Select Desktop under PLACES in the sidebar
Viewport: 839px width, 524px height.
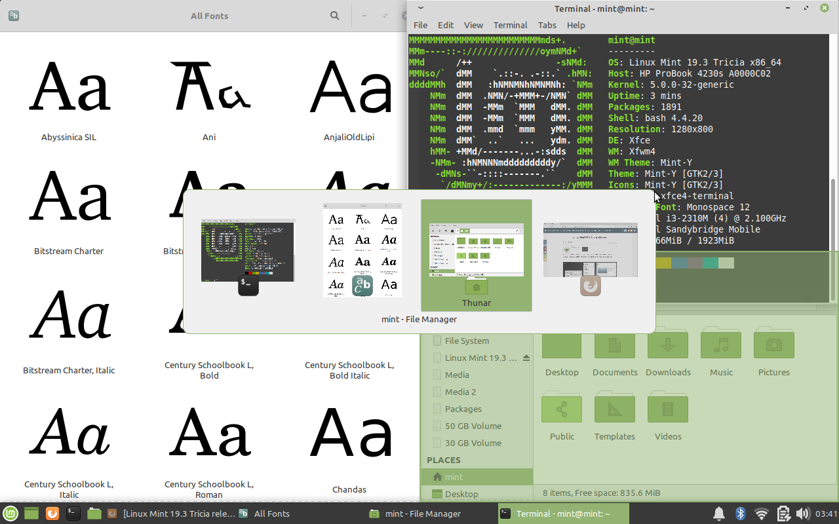point(477,494)
